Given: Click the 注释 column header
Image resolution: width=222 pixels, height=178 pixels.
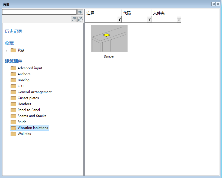Looking at the screenshot, I should pyautogui.click(x=103, y=13).
